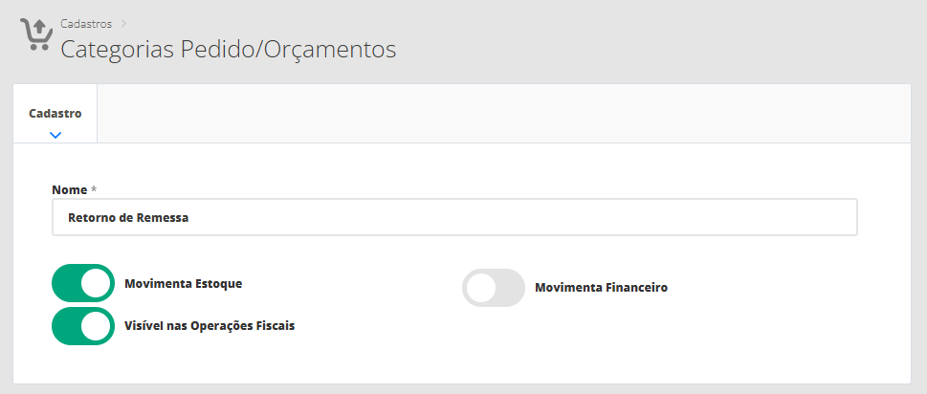Click the white knob of Movimenta Estoque
The width and height of the screenshot is (927, 394).
97,284
